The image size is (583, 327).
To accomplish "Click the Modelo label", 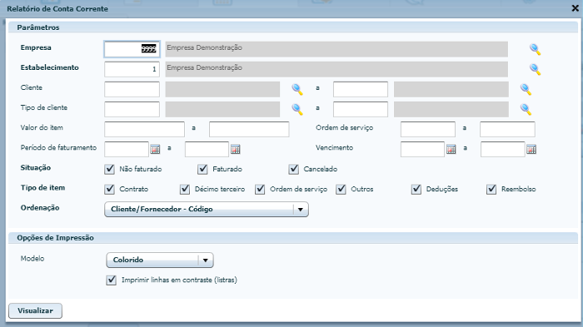I will [32, 258].
